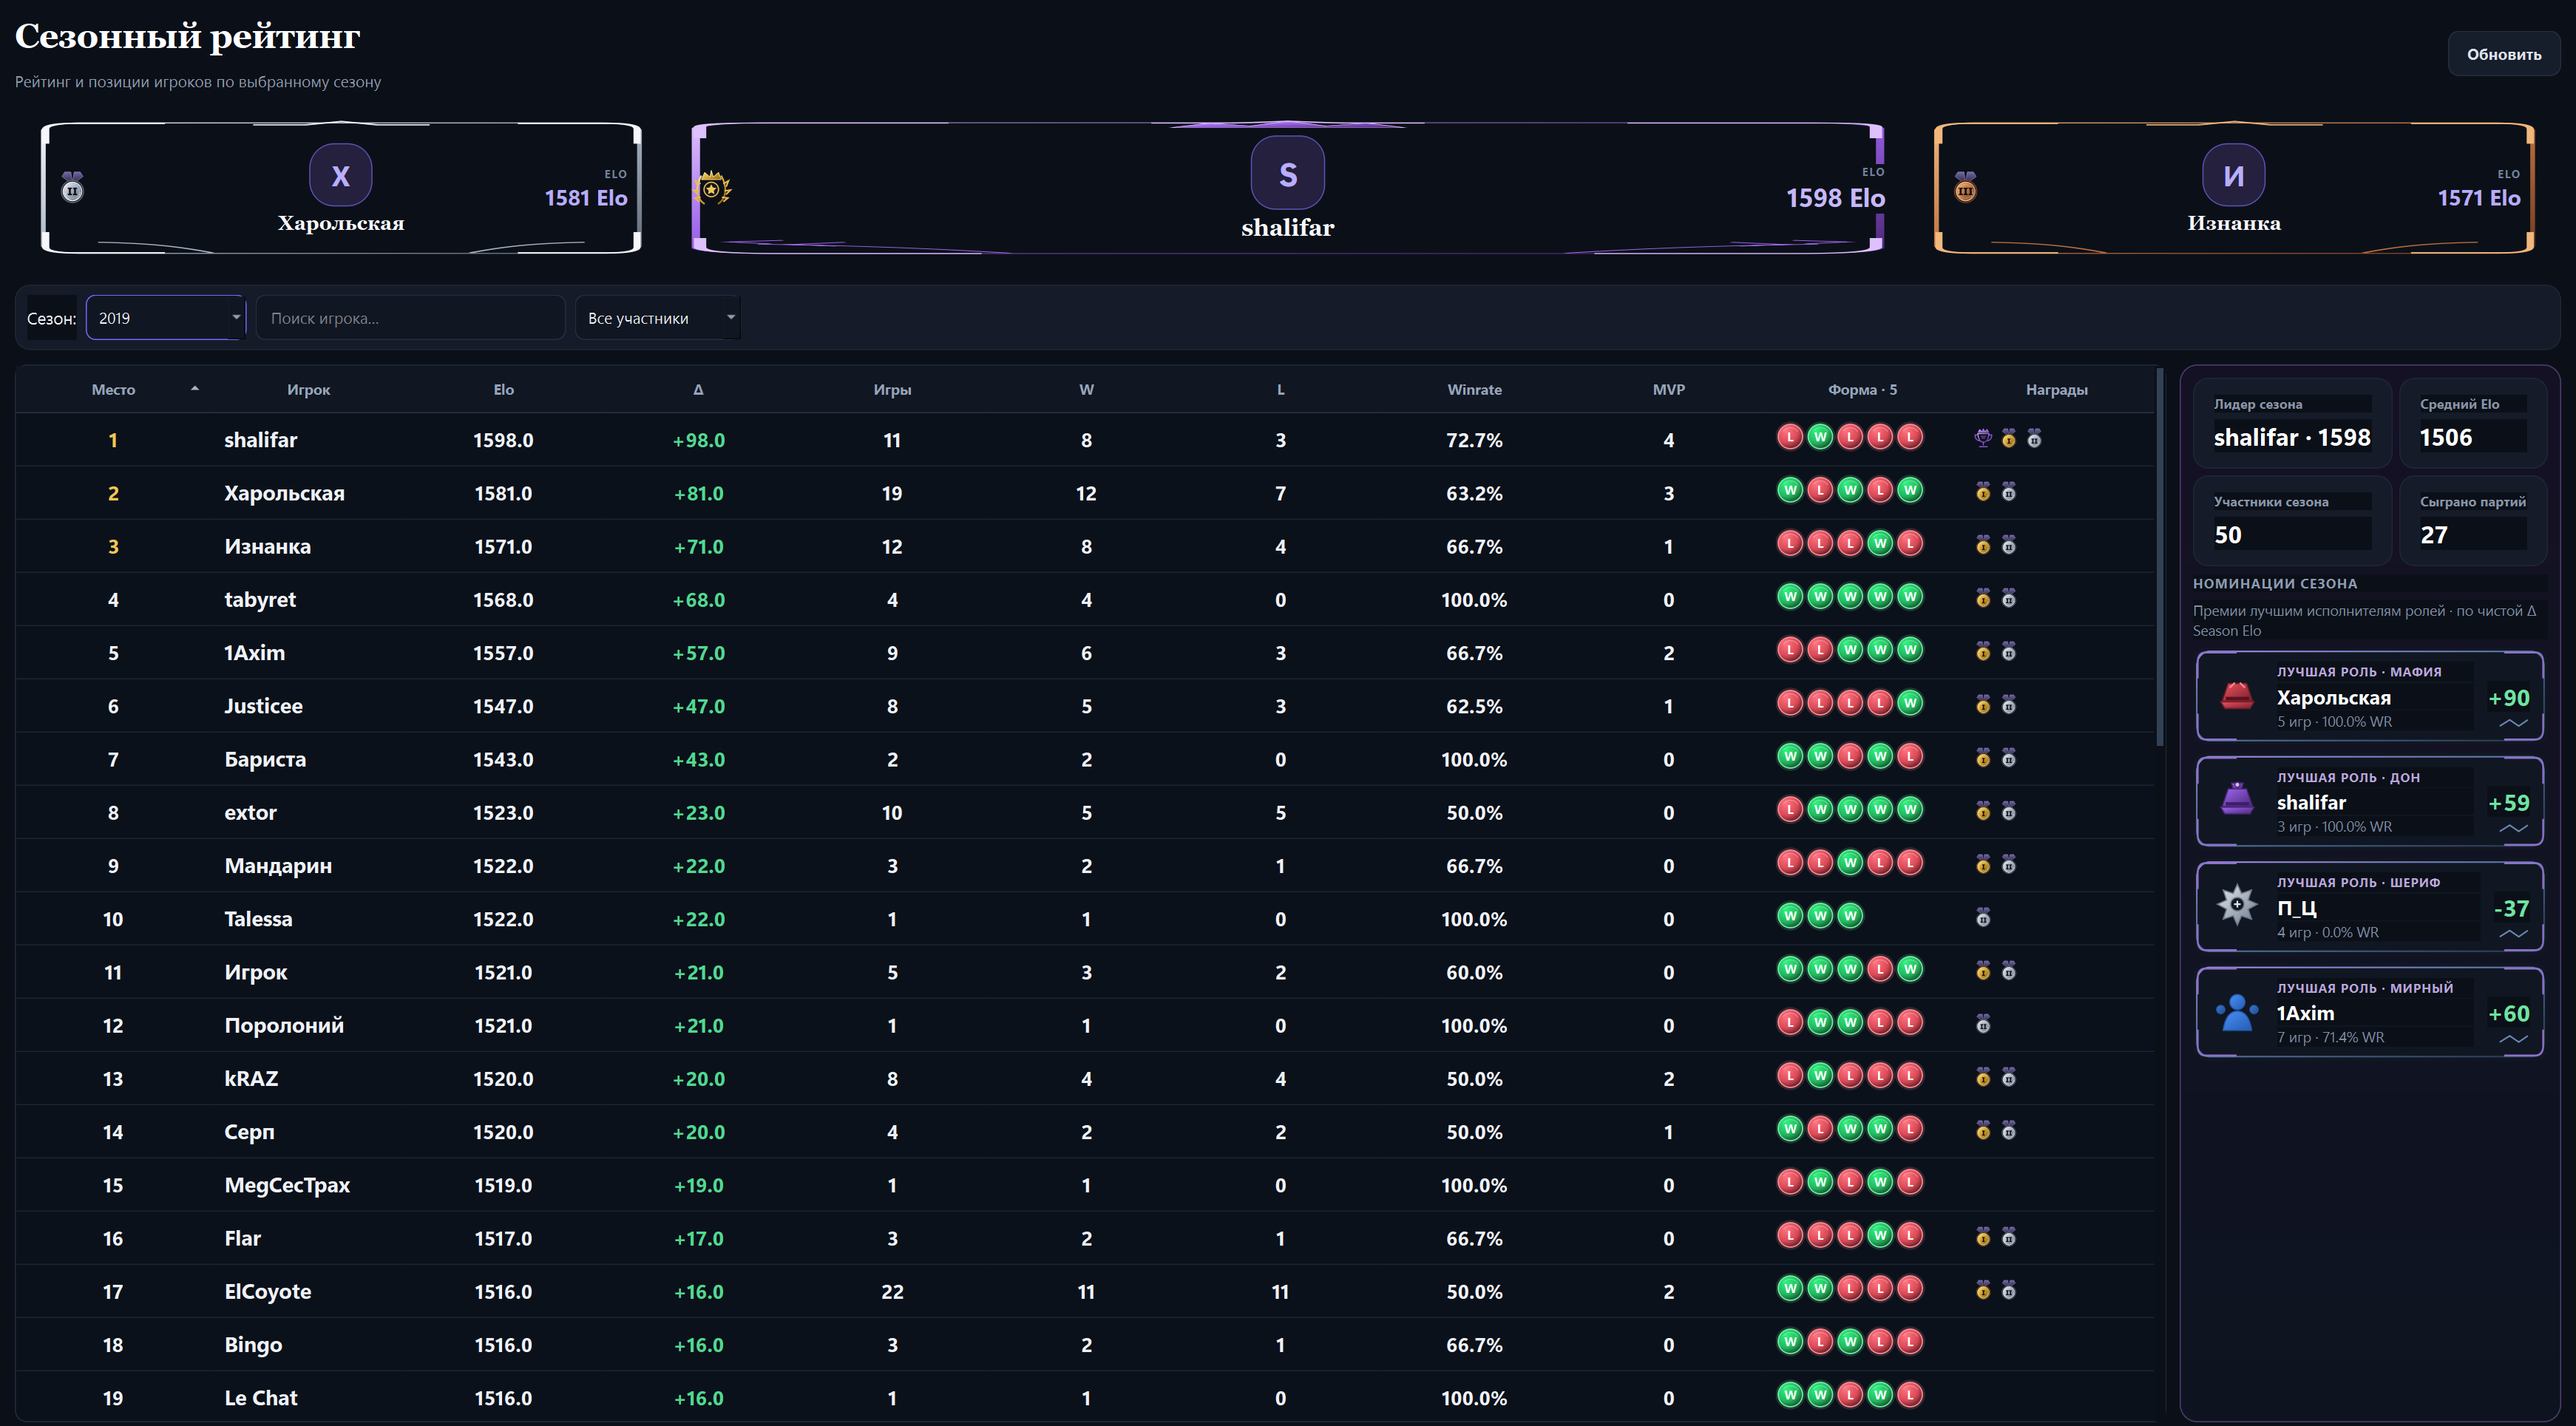
Task: Sort the table by Winrate column
Action: [1474, 390]
